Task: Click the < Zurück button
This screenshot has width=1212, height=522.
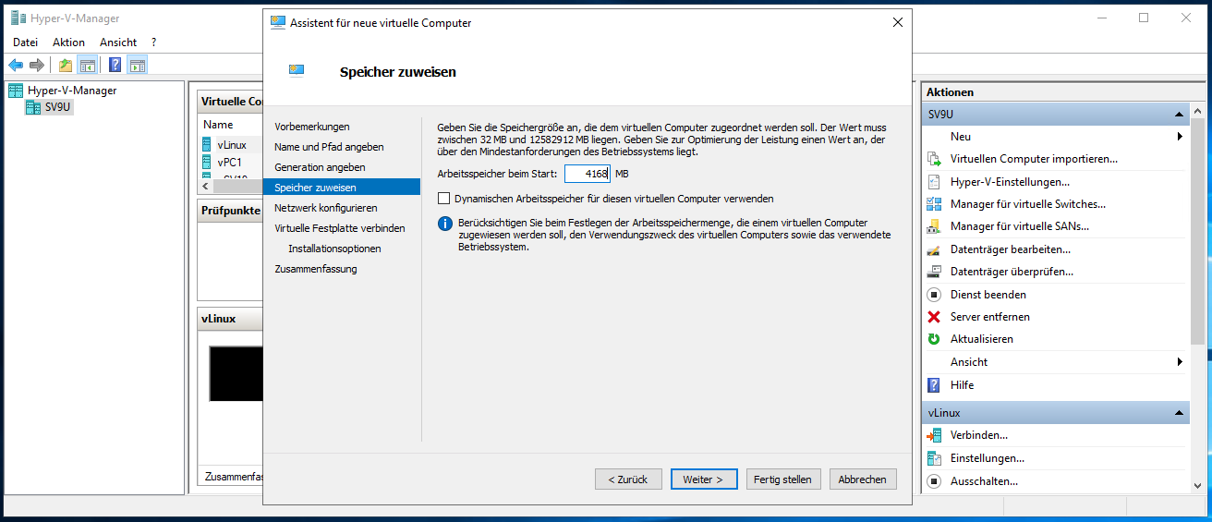Action: tap(628, 480)
